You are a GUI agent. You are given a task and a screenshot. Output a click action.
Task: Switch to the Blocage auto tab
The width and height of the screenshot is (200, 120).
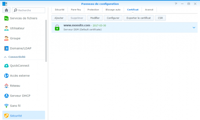click(x=113, y=10)
